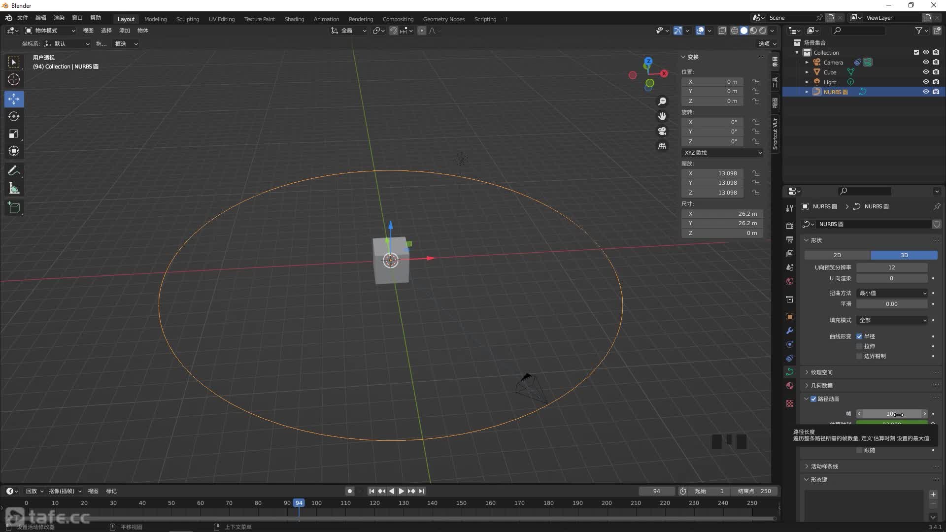
Task: Expand the Camera tree item
Action: click(807, 63)
